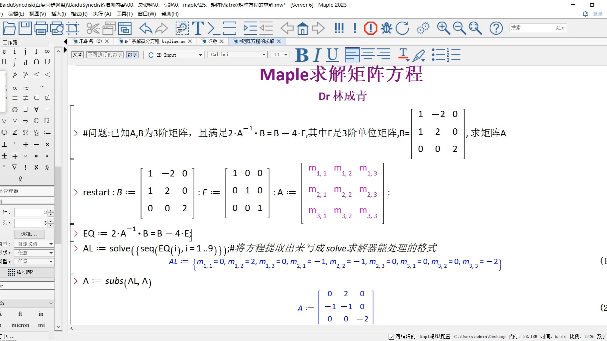Open a file with the folder icon
This screenshot has height=341, width=607.
click(9, 28)
